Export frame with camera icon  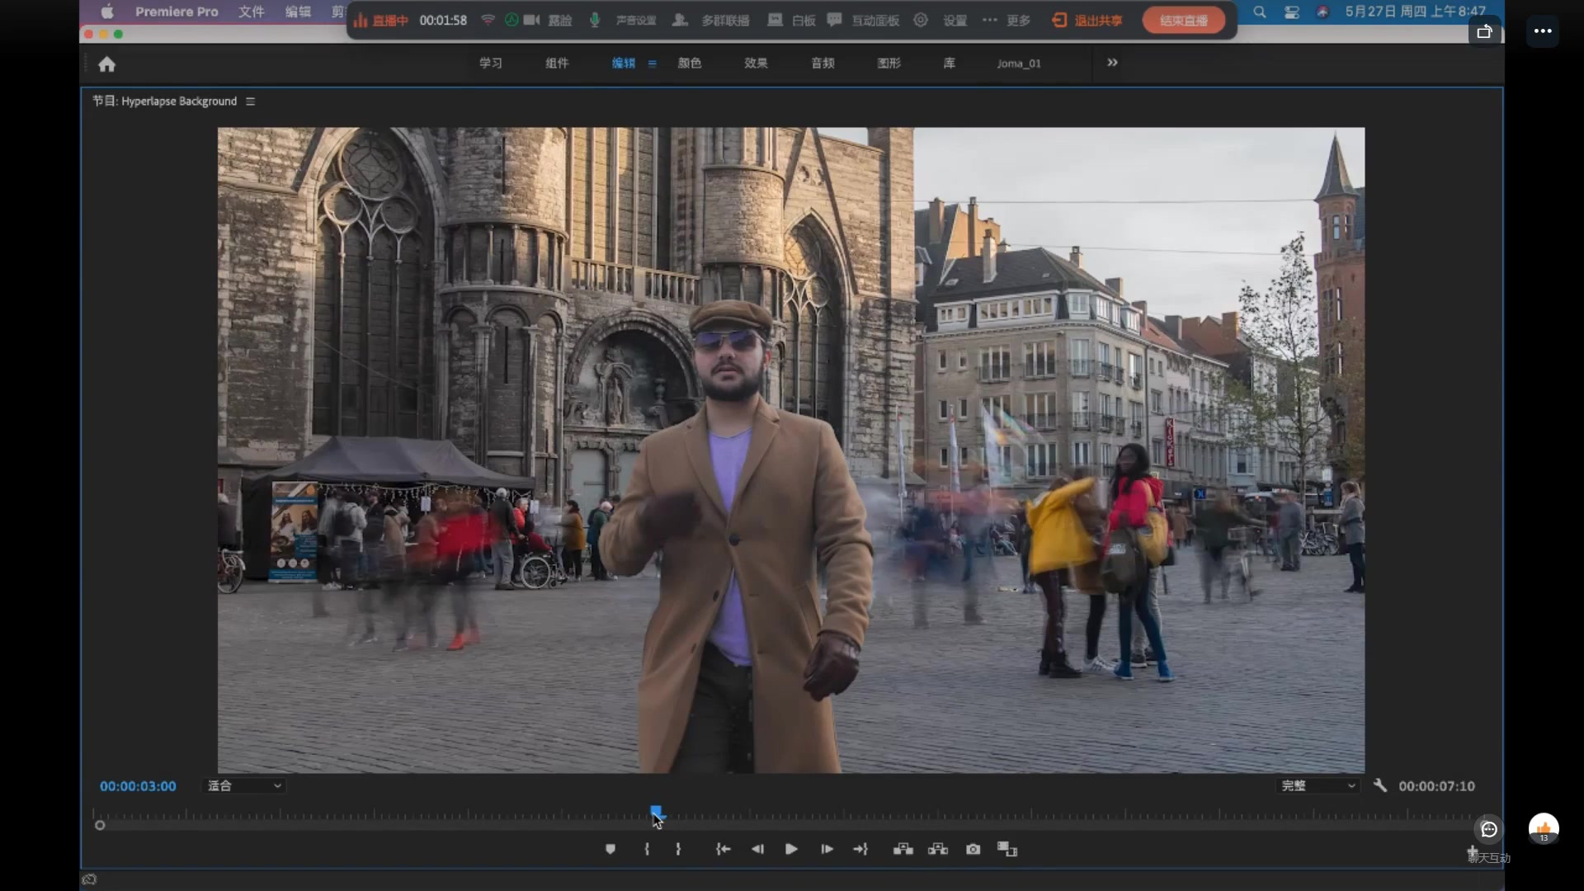[973, 849]
